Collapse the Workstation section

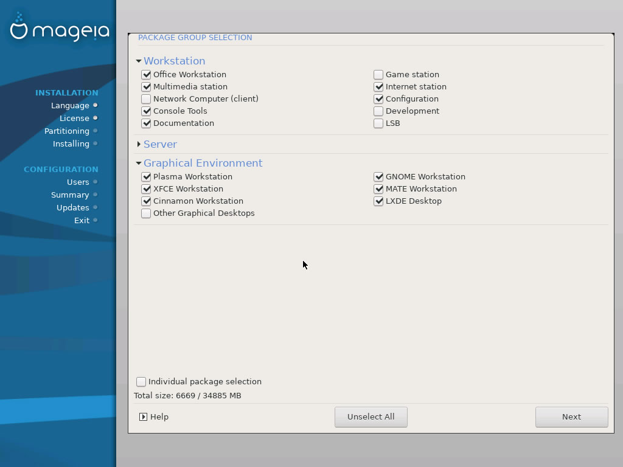139,61
